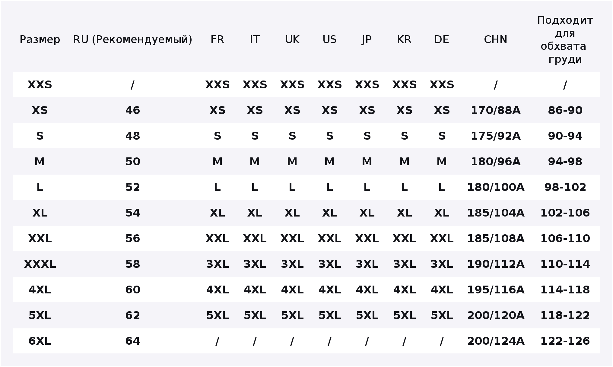Click the Размер column header
The height and width of the screenshot is (367, 613).
[x=40, y=40]
